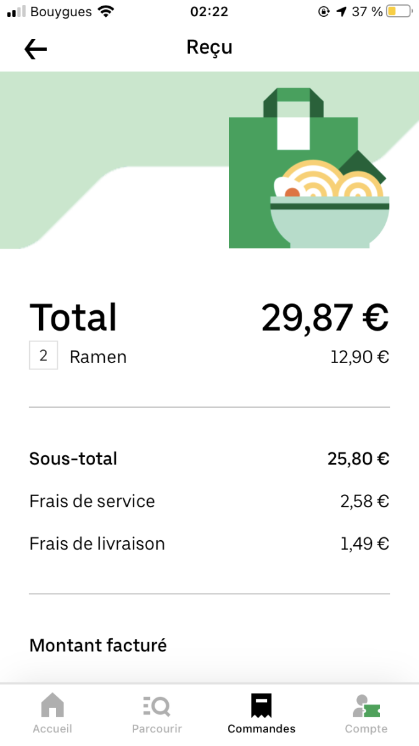Open the Compte account icon

click(x=366, y=706)
